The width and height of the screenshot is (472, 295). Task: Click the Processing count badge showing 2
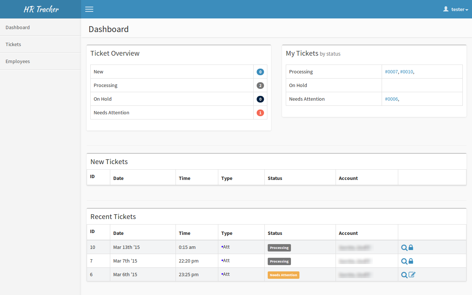click(260, 86)
